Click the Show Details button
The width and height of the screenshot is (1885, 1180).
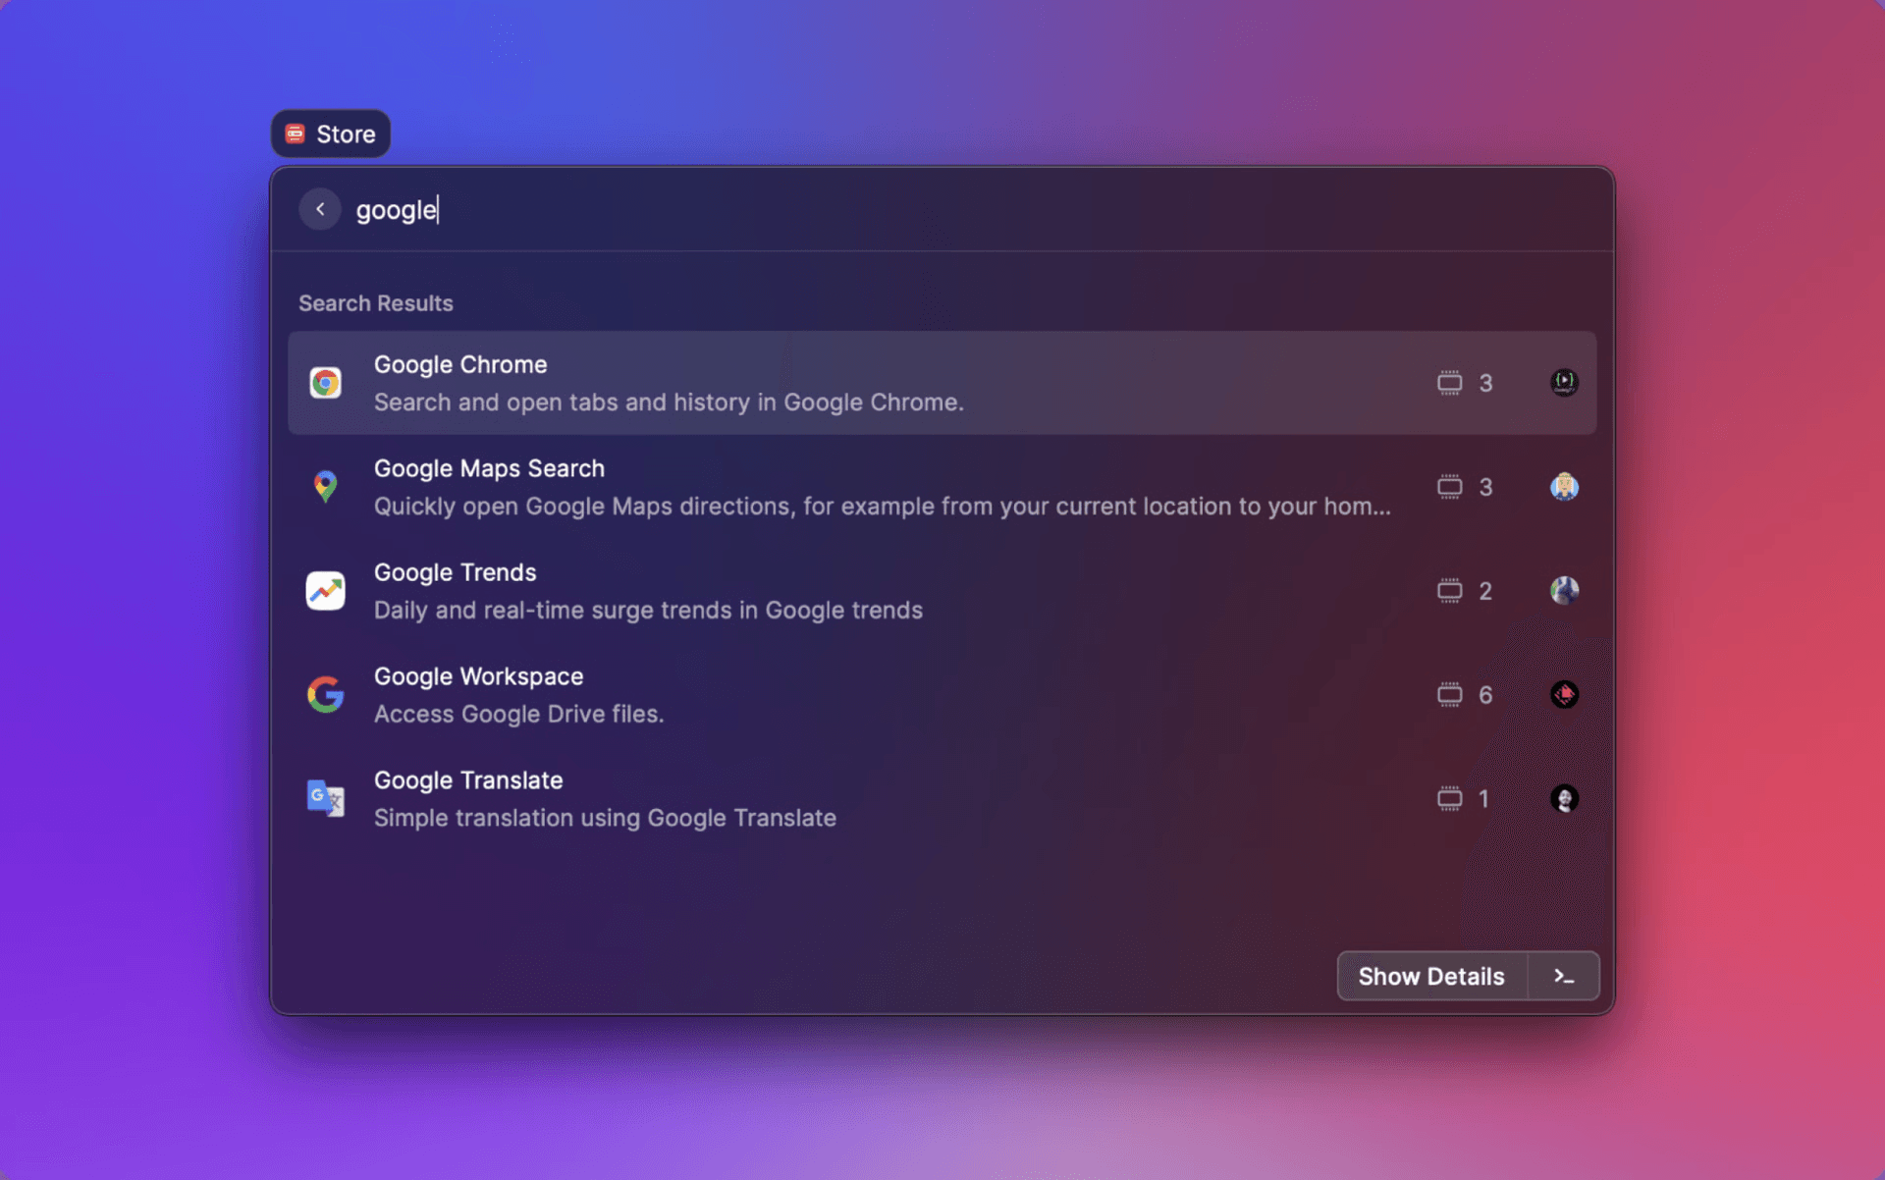(1431, 976)
